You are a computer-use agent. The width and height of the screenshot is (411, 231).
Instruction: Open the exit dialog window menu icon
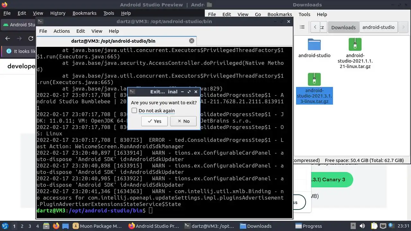pyautogui.click(x=132, y=91)
